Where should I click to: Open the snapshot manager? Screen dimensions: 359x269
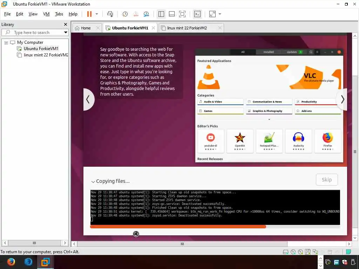[x=146, y=14]
